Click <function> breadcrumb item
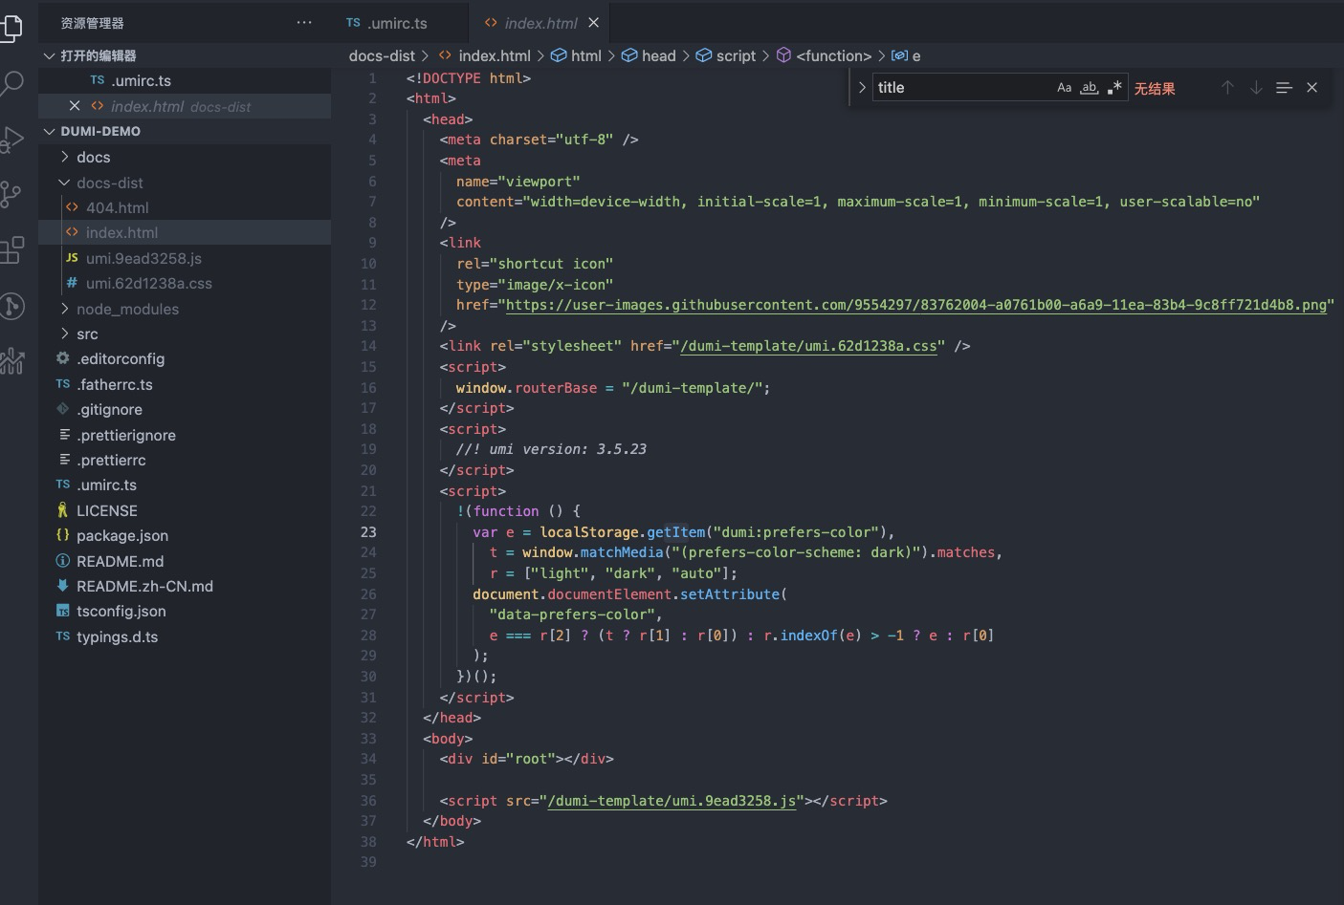 pos(824,55)
